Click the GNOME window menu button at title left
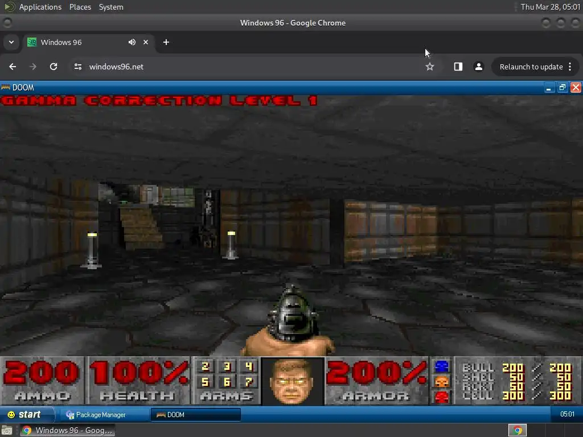The height and width of the screenshot is (437, 583). [7, 23]
